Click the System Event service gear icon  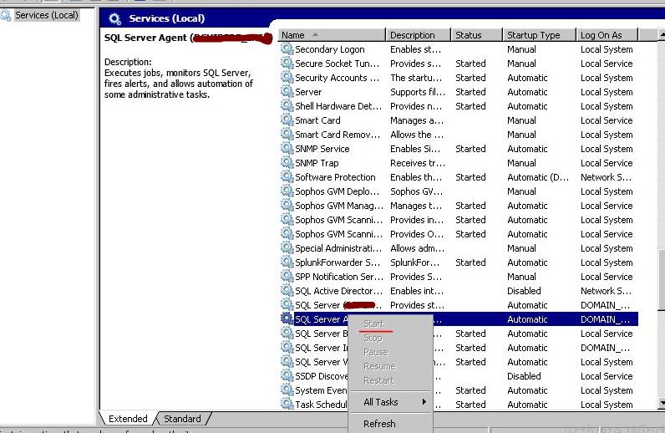pyautogui.click(x=287, y=390)
